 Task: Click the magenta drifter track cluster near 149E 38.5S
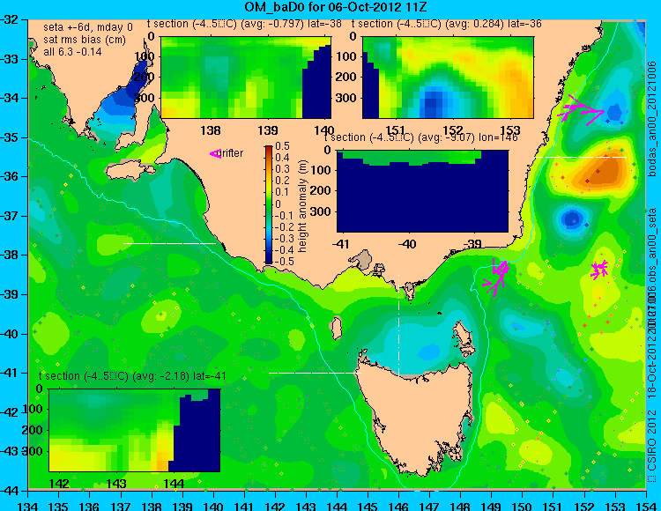tap(497, 276)
